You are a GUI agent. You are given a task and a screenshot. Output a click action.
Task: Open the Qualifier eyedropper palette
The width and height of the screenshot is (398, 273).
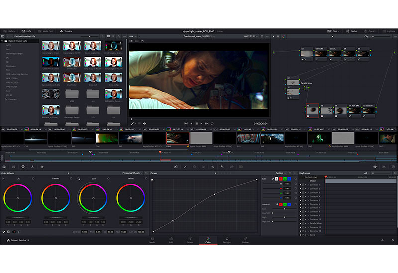coord(185,167)
